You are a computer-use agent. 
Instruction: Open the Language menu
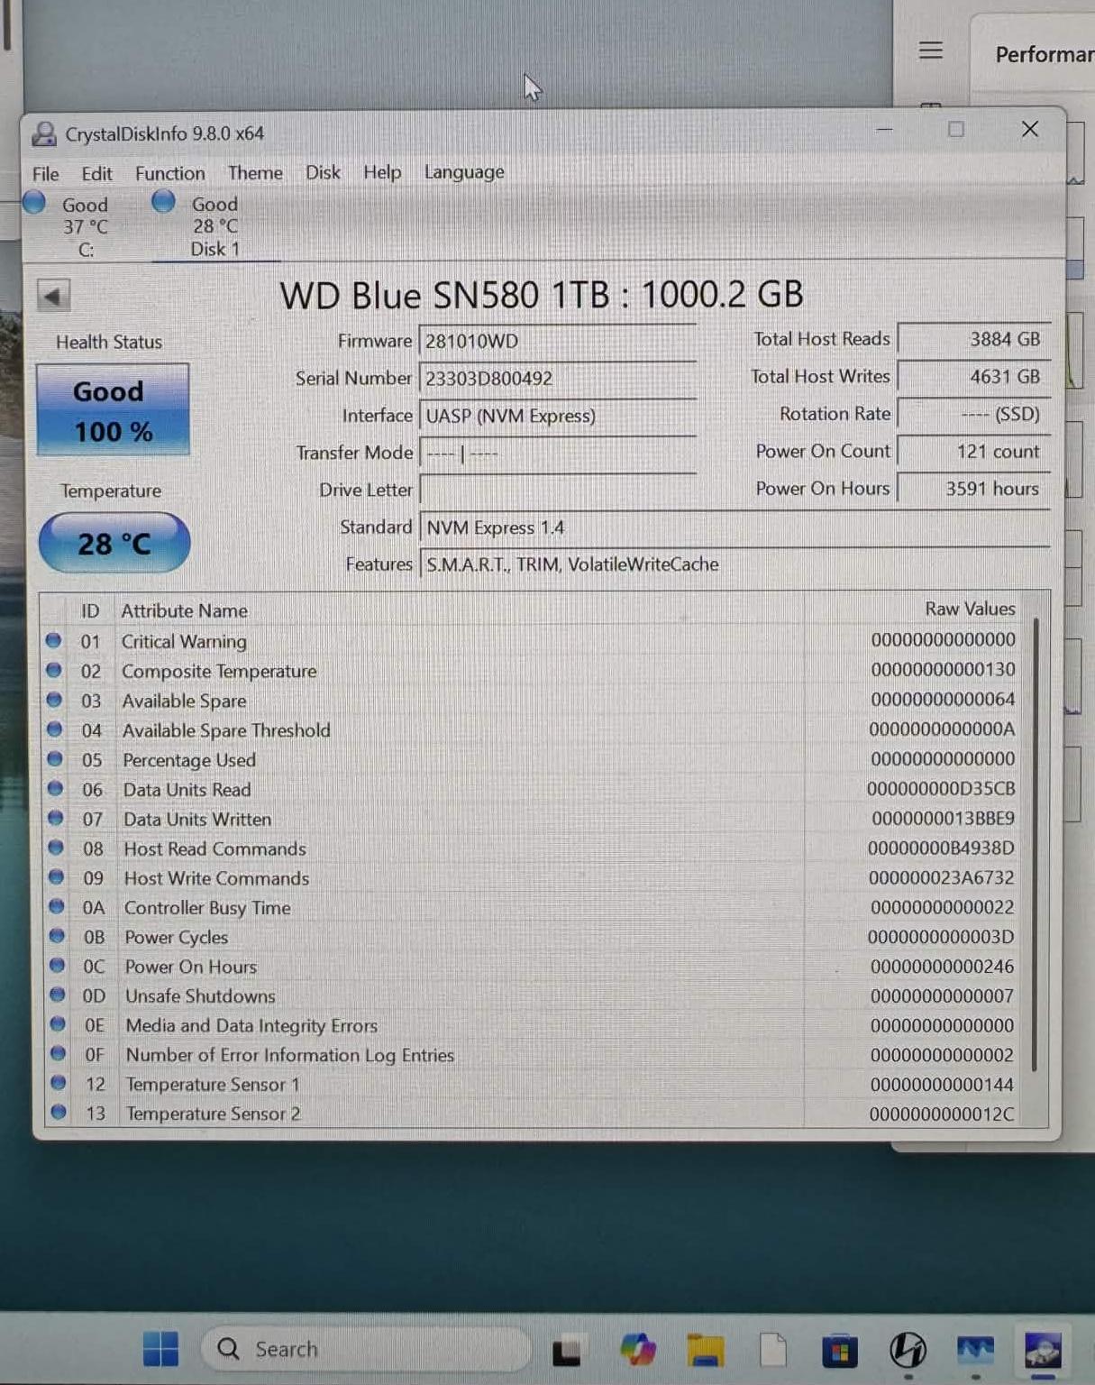464,172
